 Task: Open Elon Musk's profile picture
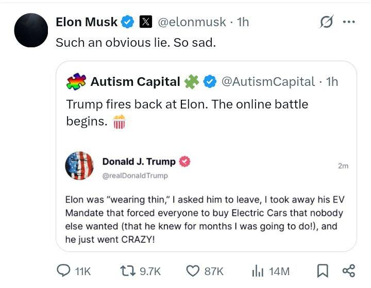click(x=31, y=30)
